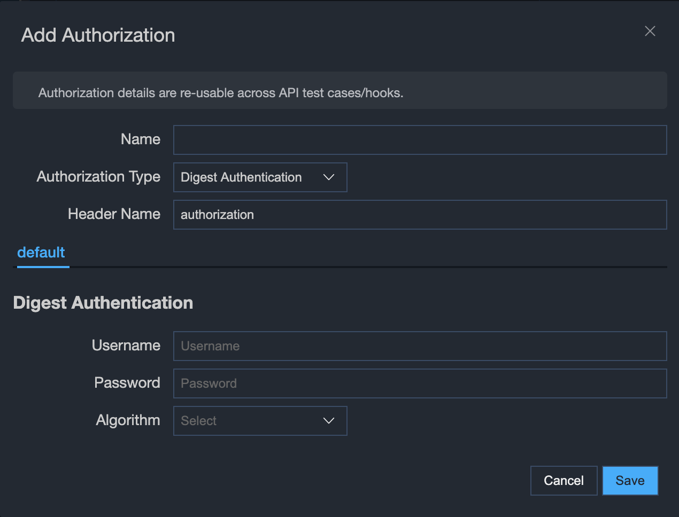679x517 pixels.
Task: Save the authorization
Action: click(630, 481)
